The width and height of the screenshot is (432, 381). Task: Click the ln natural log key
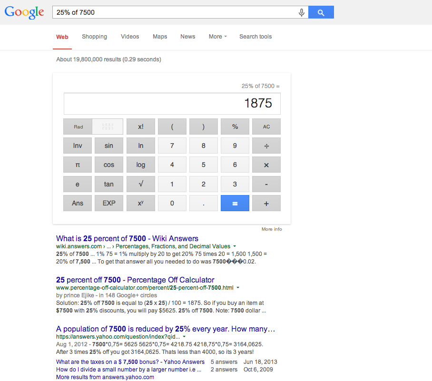141,146
